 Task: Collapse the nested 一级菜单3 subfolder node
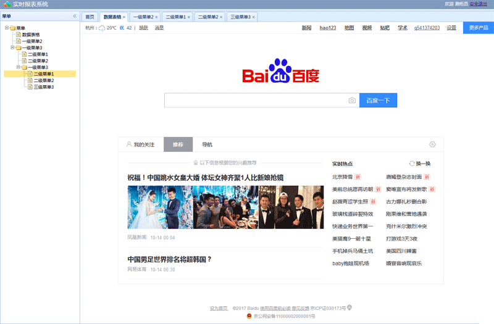[18, 67]
